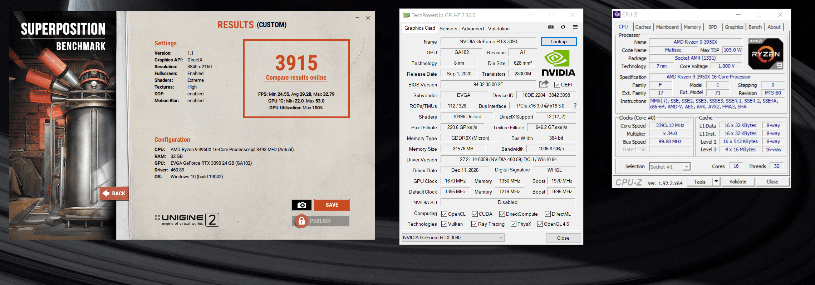The height and width of the screenshot is (285, 815).
Task: Click the BIOS Version field 94.02.38.00.2F
Action: (488, 84)
